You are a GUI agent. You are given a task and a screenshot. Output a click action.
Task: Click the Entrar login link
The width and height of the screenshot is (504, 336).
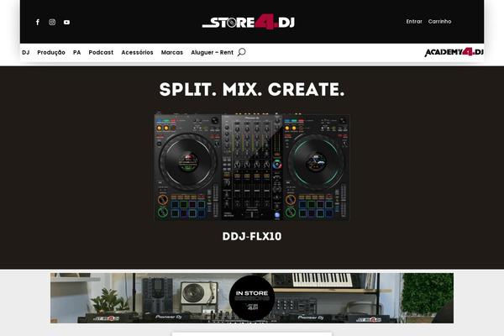pos(414,22)
